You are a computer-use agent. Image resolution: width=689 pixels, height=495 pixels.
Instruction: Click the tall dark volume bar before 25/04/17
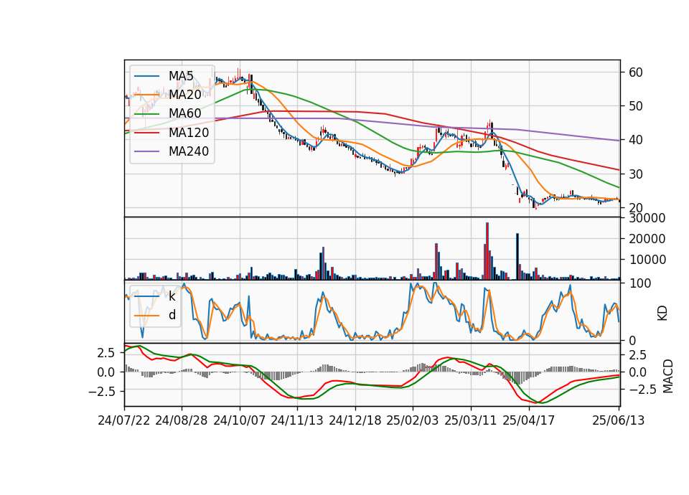pos(517,257)
